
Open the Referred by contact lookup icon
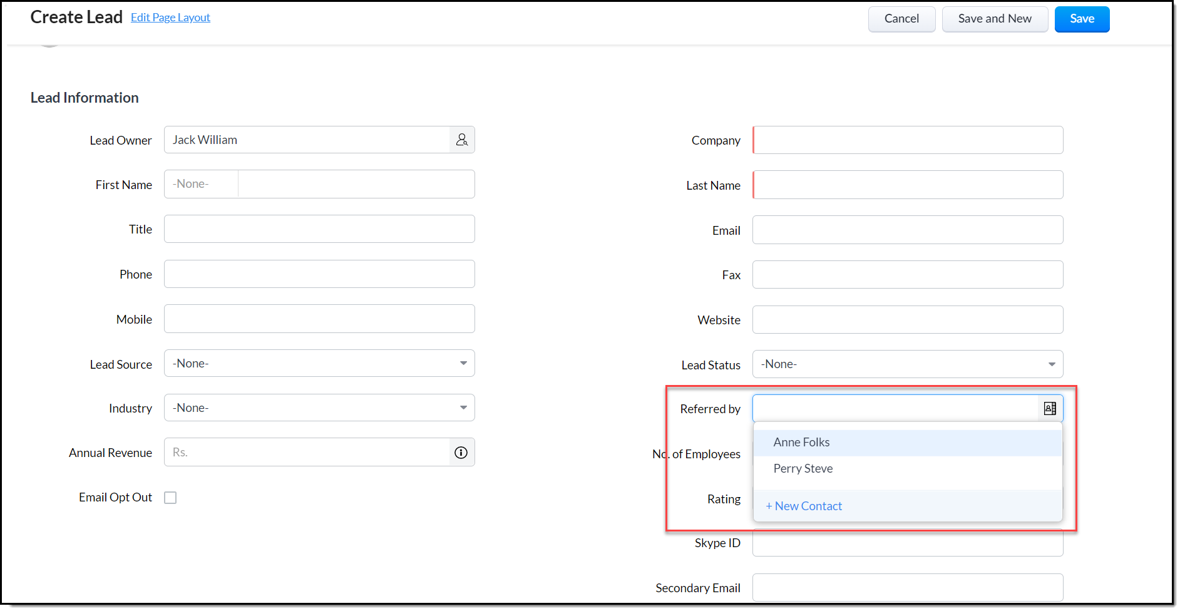pyautogui.click(x=1050, y=409)
